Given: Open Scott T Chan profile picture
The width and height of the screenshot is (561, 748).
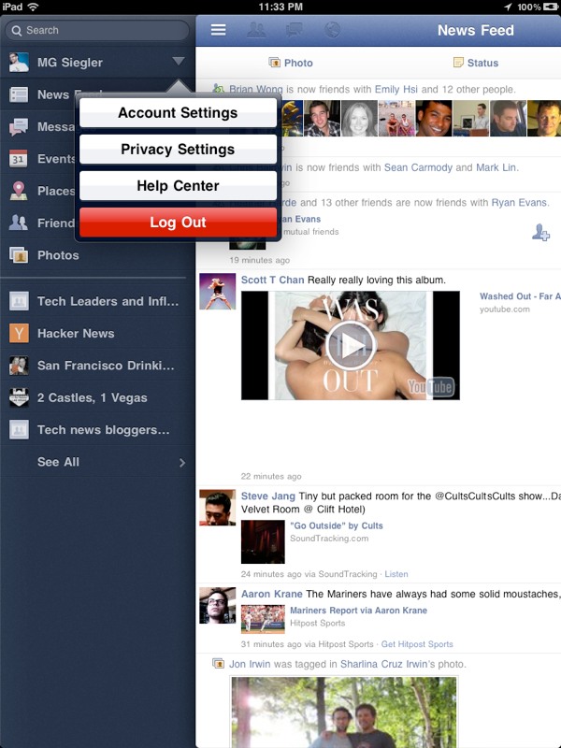Looking at the screenshot, I should (x=218, y=292).
